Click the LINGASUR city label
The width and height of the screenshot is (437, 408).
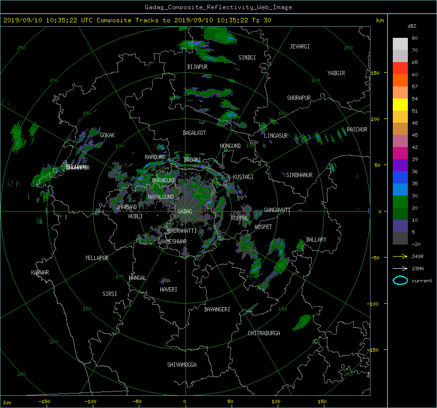pyautogui.click(x=276, y=136)
